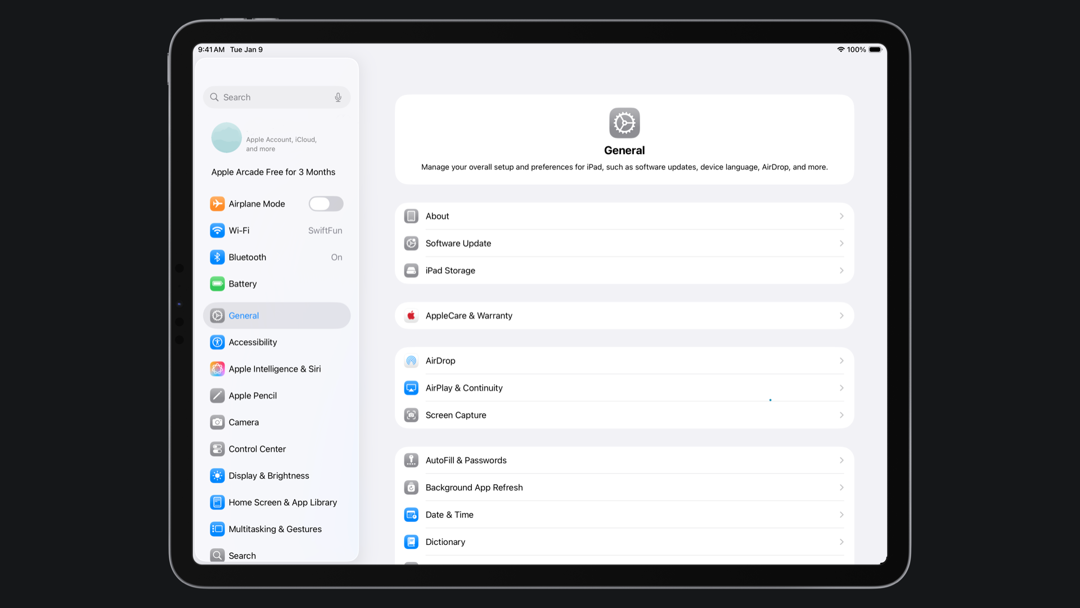Click the AppleCare & Warranty apple icon
Viewport: 1080px width, 608px height.
[411, 316]
